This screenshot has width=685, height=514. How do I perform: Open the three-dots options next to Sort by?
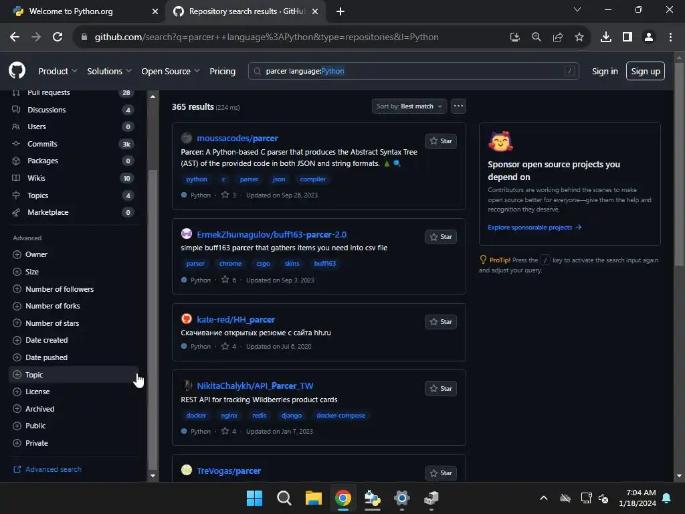click(x=458, y=106)
